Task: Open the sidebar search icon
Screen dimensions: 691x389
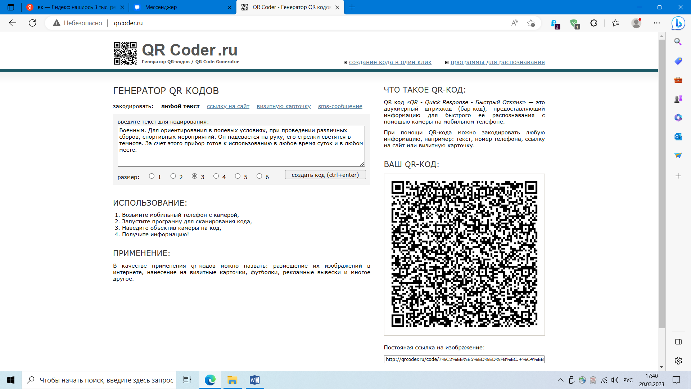Action: (678, 42)
